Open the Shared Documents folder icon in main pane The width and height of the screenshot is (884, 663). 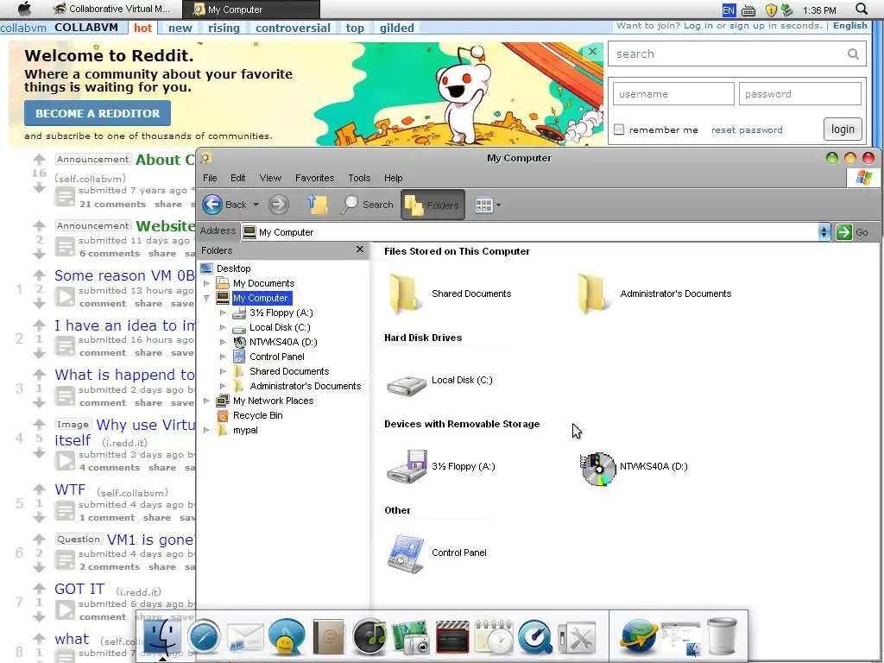[x=404, y=294]
